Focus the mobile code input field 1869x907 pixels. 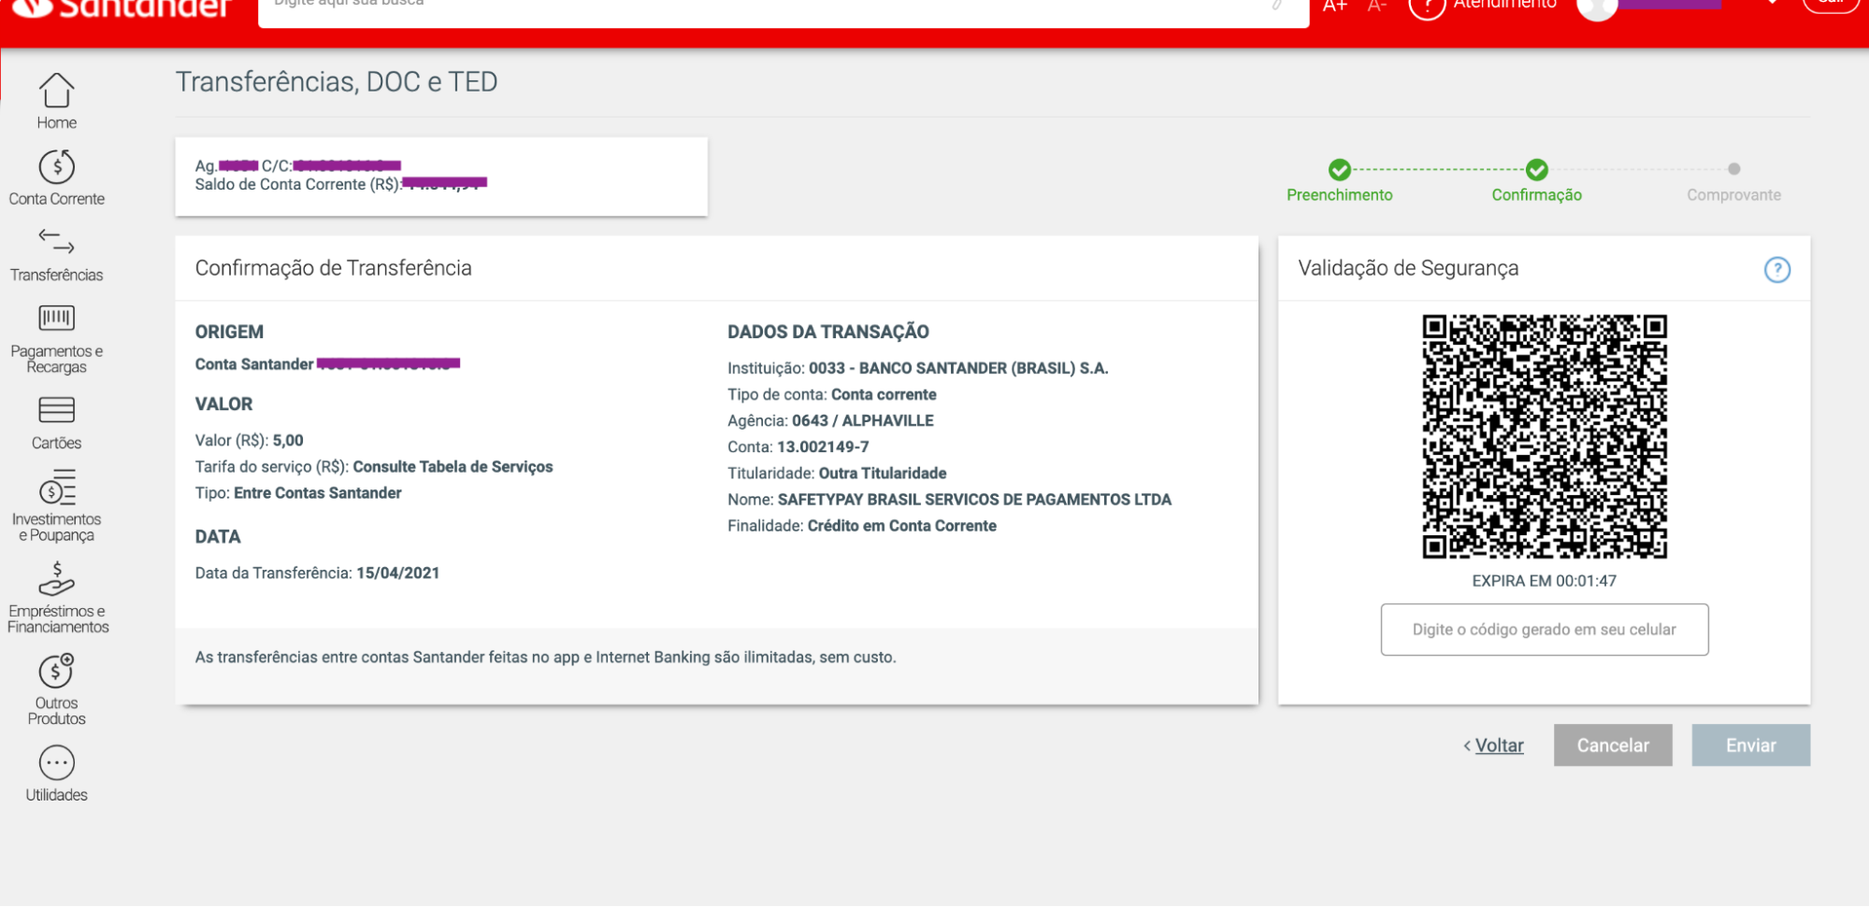pyautogui.click(x=1544, y=630)
